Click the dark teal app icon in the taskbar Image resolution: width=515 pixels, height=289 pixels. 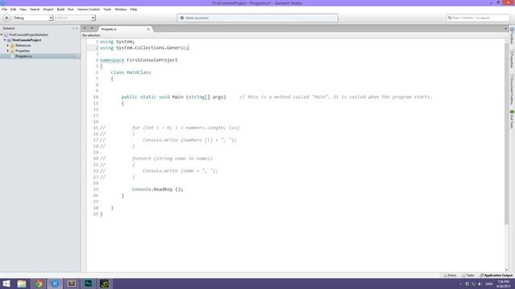pyautogui.click(x=88, y=283)
